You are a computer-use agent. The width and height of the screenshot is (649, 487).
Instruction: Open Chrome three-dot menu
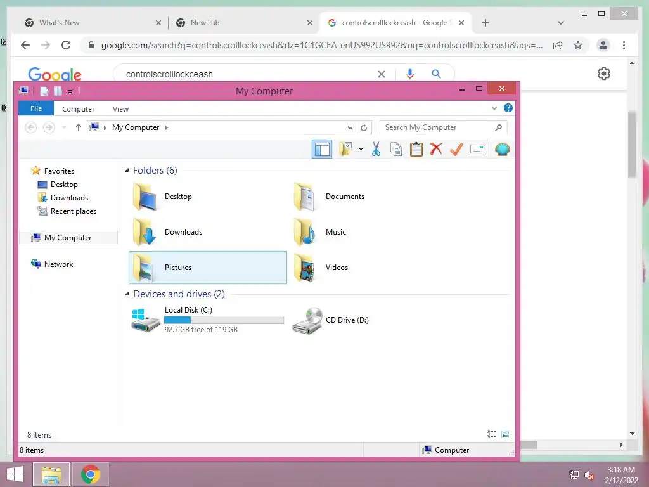624,45
